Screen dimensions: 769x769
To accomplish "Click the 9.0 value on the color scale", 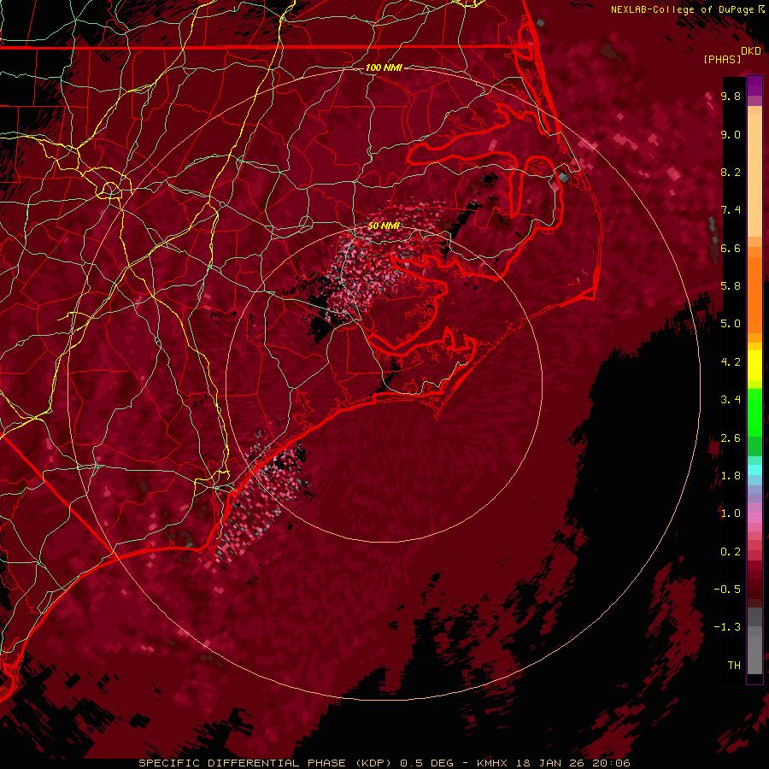I will (731, 134).
